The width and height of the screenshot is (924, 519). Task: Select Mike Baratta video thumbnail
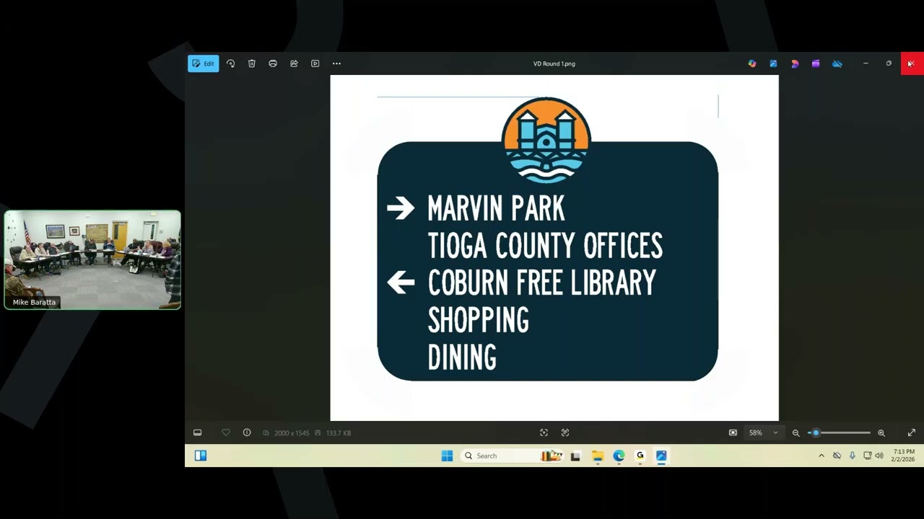[x=92, y=260]
